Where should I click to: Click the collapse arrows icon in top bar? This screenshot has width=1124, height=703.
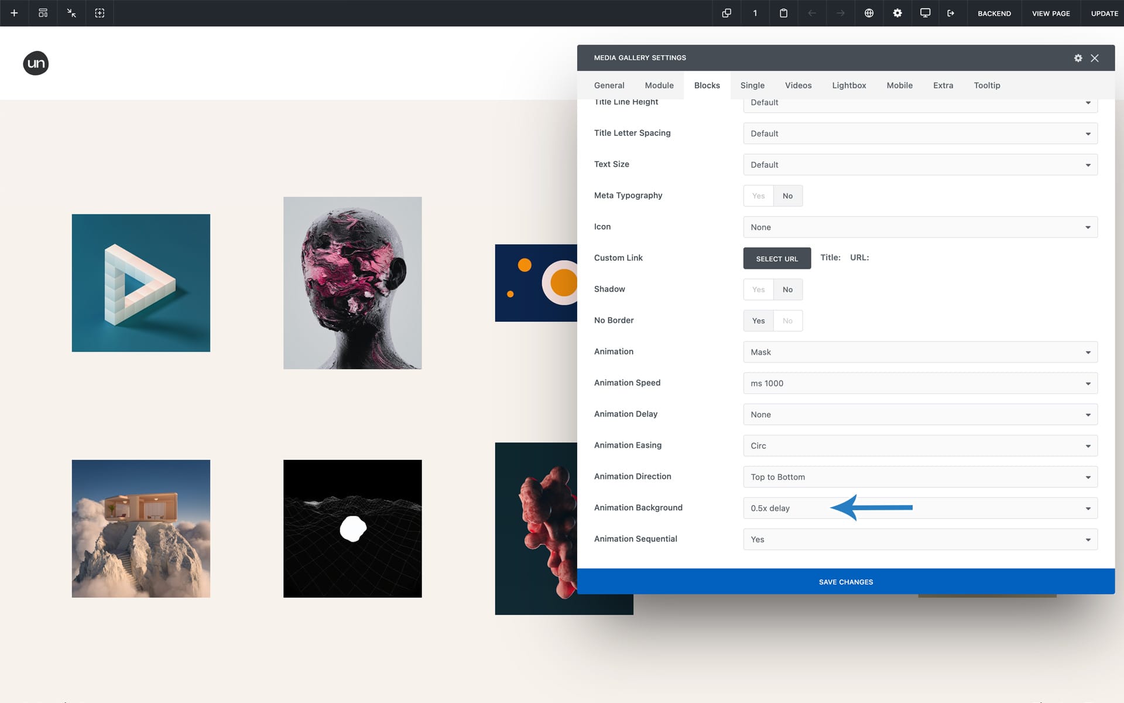pos(71,13)
